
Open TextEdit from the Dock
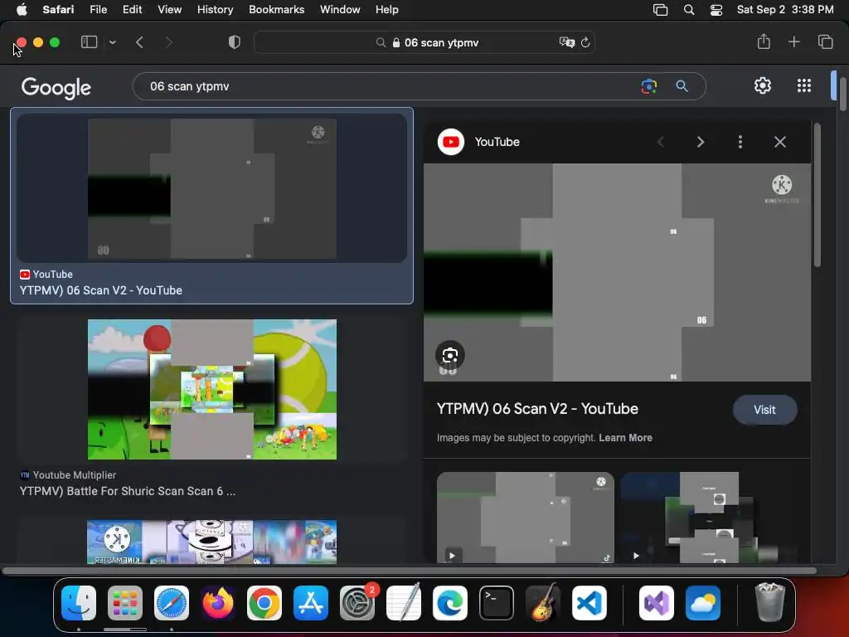(x=404, y=603)
